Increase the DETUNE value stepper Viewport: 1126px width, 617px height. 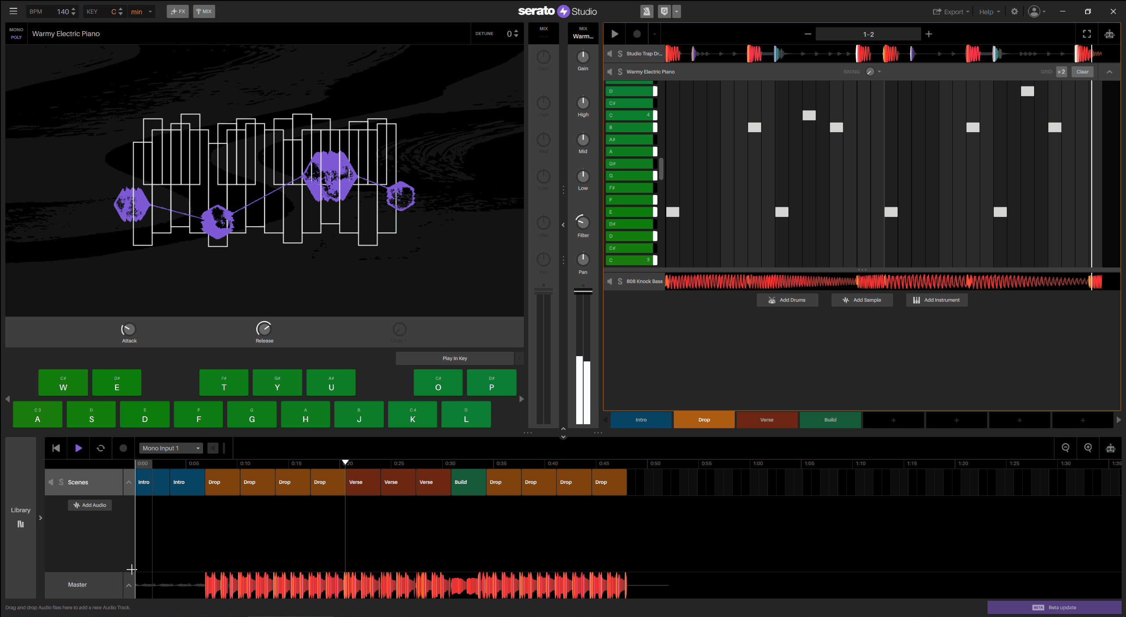(x=516, y=31)
